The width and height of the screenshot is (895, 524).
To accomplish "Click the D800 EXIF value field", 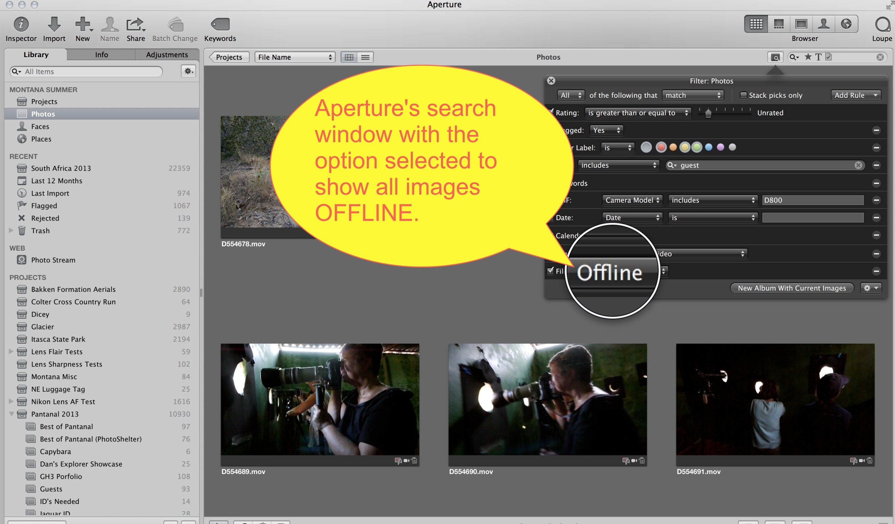I will (813, 200).
